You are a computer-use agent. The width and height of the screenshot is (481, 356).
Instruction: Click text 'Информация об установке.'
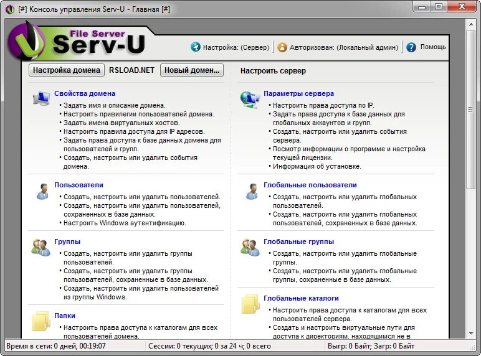tap(317, 166)
